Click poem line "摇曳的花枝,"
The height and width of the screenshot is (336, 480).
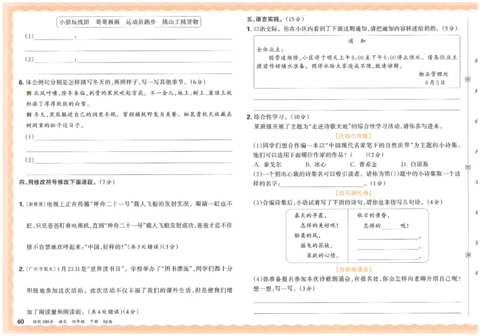[x=316, y=246]
